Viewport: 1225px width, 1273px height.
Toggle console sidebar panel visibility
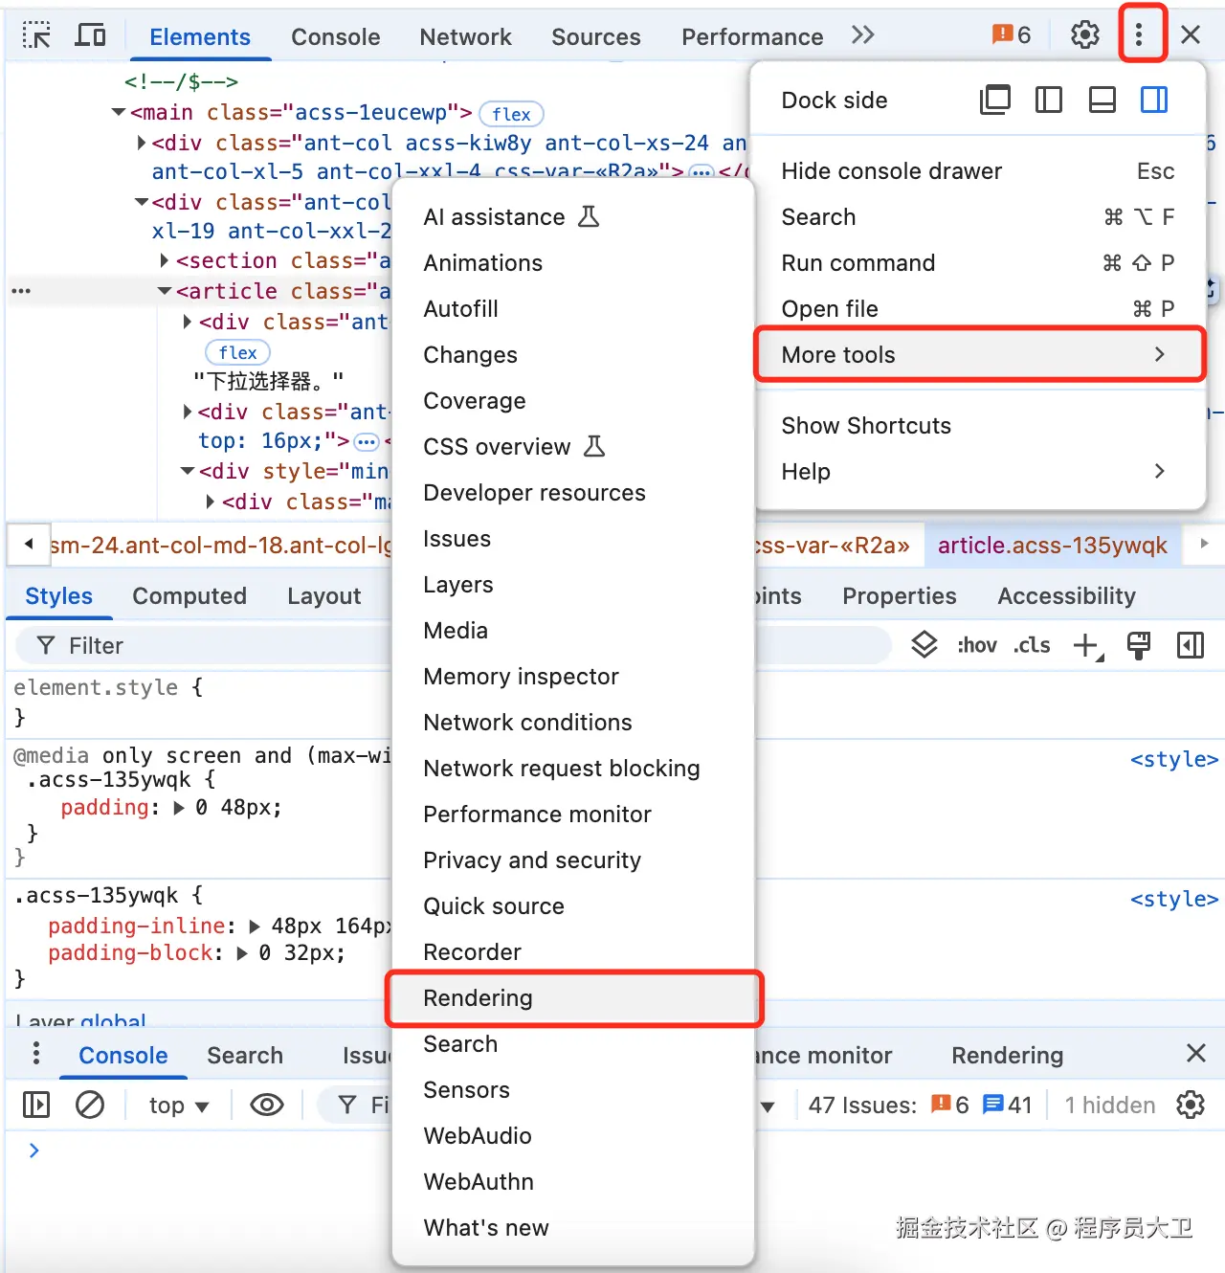(36, 1105)
